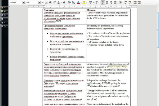Open line spacing options arrow
Image resolution: width=159 pixels, height=106 pixels.
123,2
